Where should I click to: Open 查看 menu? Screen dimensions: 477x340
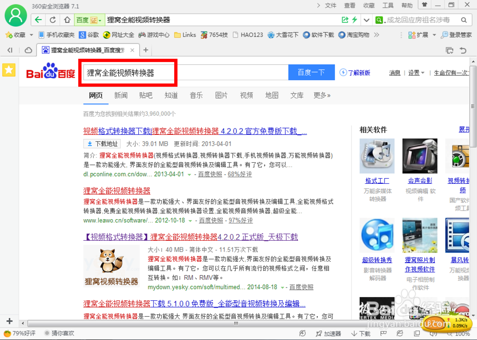coord(350,5)
